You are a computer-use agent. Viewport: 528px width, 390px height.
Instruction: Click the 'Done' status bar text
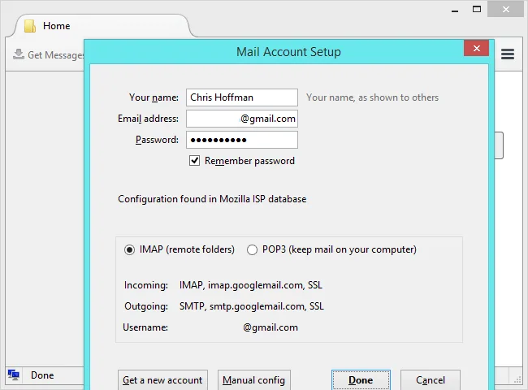tap(42, 375)
